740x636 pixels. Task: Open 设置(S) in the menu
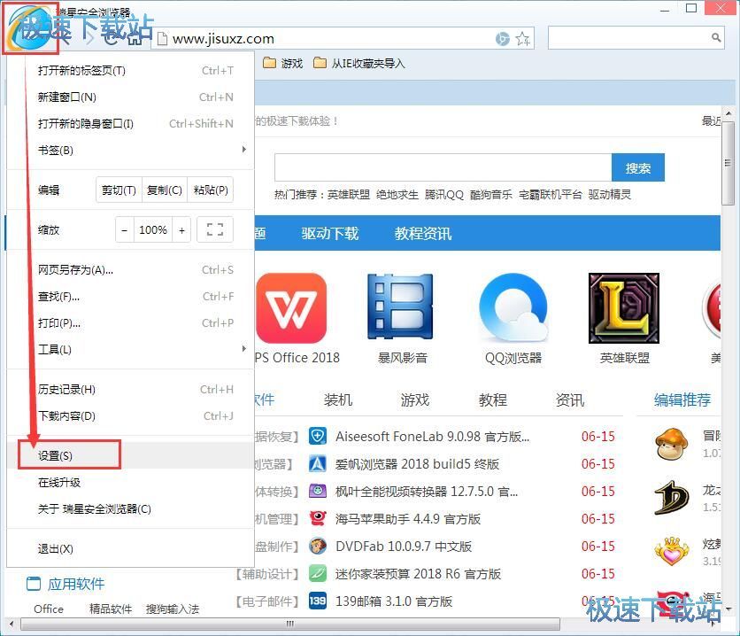pyautogui.click(x=130, y=455)
